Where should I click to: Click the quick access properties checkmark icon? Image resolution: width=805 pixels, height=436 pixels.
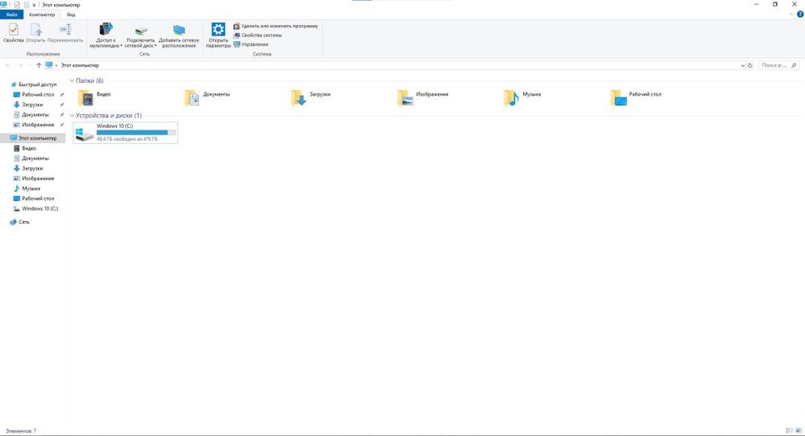click(17, 5)
